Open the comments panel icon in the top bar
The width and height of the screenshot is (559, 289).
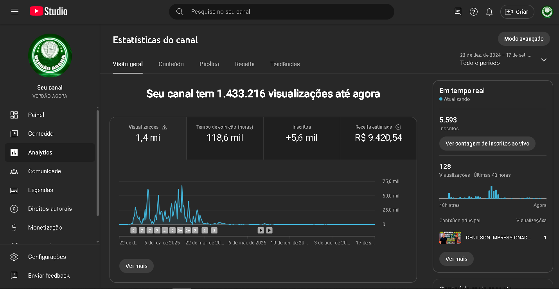point(458,12)
